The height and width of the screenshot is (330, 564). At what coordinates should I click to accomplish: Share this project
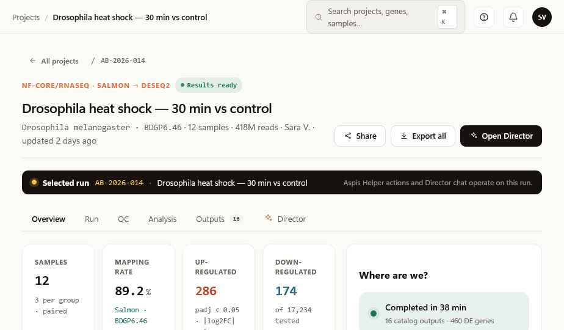(x=360, y=136)
